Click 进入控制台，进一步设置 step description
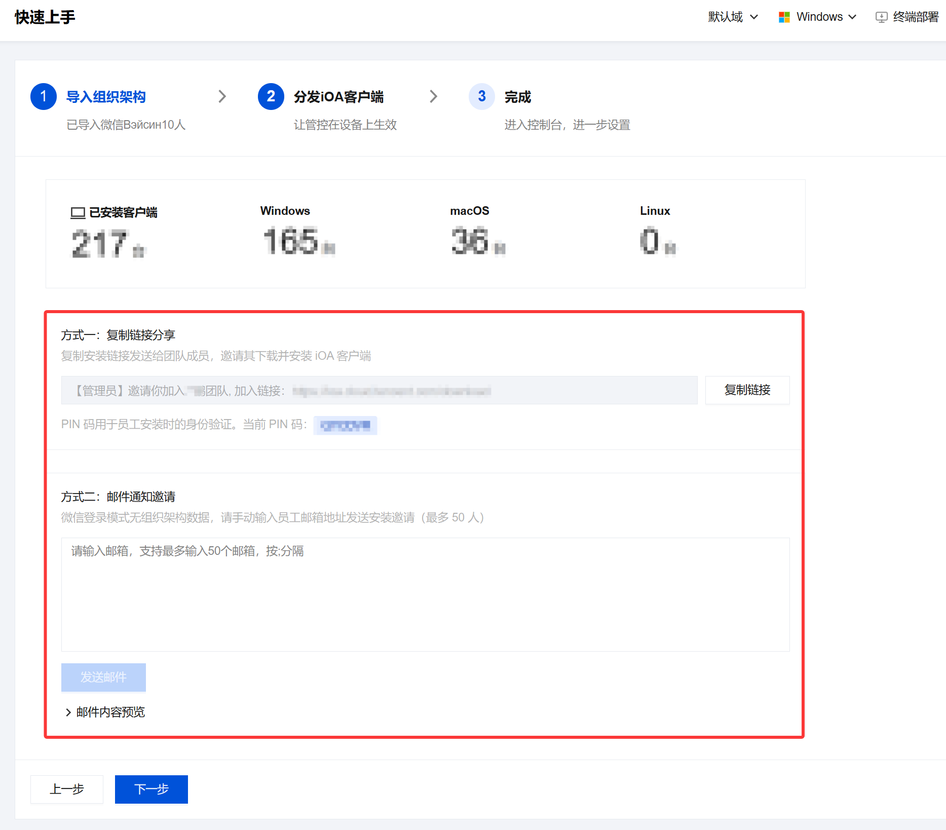 (567, 125)
